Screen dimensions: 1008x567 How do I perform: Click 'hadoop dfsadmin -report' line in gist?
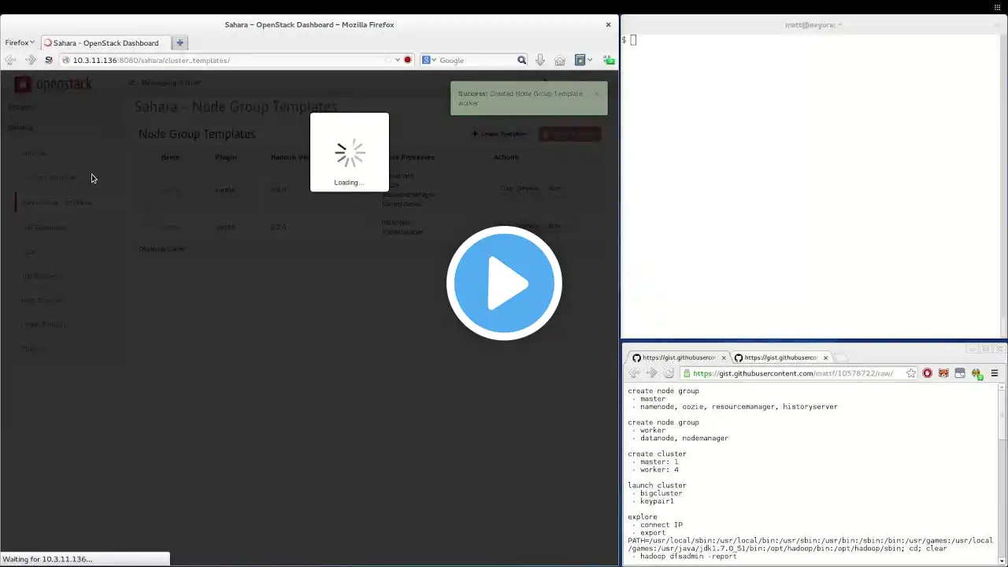tap(688, 556)
